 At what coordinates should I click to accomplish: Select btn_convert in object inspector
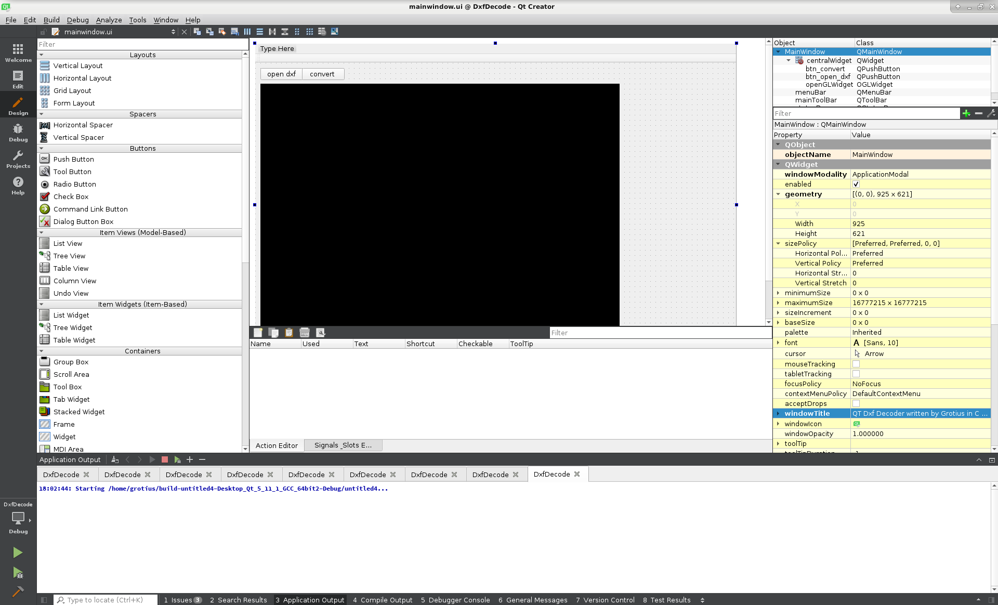coord(825,69)
